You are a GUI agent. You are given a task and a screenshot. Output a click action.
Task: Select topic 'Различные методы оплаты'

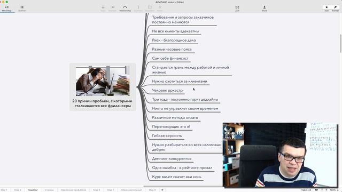(x=175, y=117)
